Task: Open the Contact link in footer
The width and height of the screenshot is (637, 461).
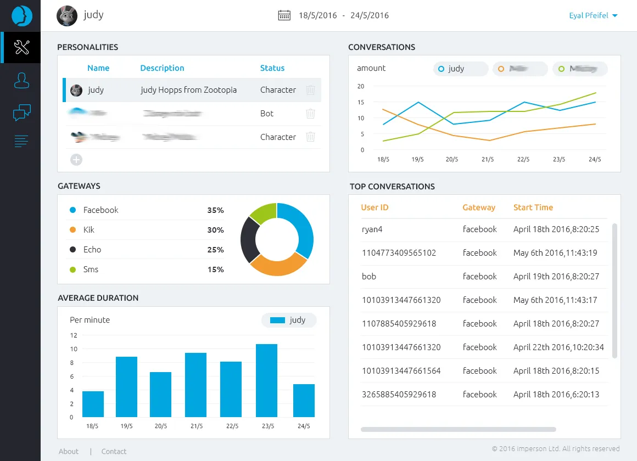Action: point(114,451)
